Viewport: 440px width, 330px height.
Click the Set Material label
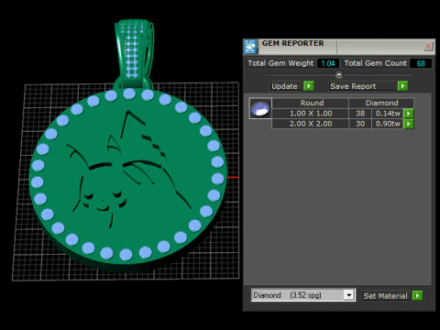point(385,296)
